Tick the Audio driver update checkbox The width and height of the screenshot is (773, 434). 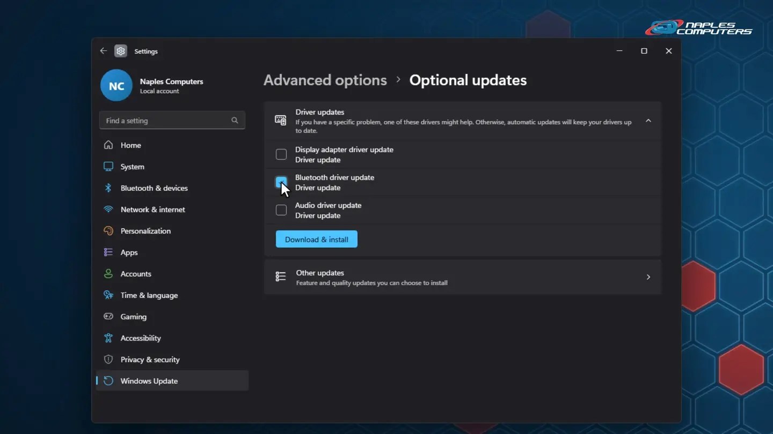[x=281, y=210]
